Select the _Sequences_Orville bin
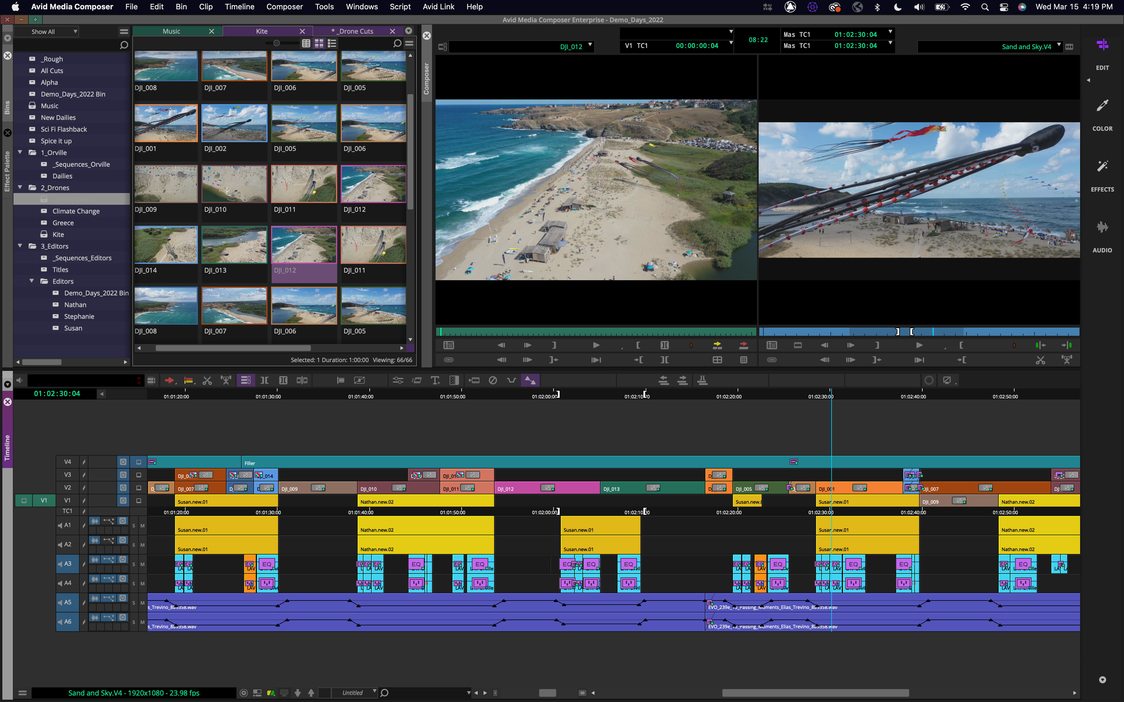The height and width of the screenshot is (702, 1124). coord(81,164)
